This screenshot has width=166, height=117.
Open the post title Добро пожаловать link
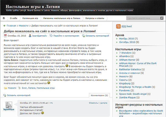coord(50,31)
